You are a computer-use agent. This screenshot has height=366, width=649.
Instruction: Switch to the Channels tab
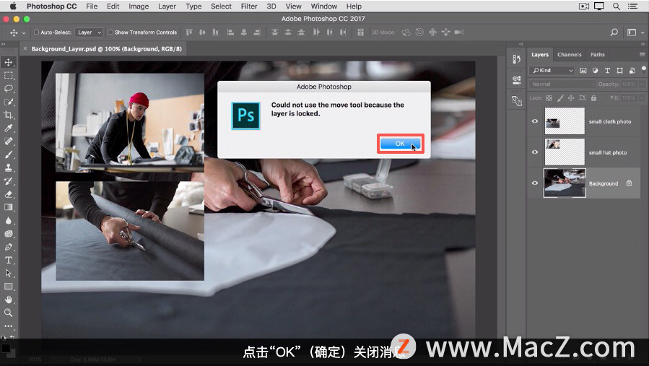coord(569,55)
